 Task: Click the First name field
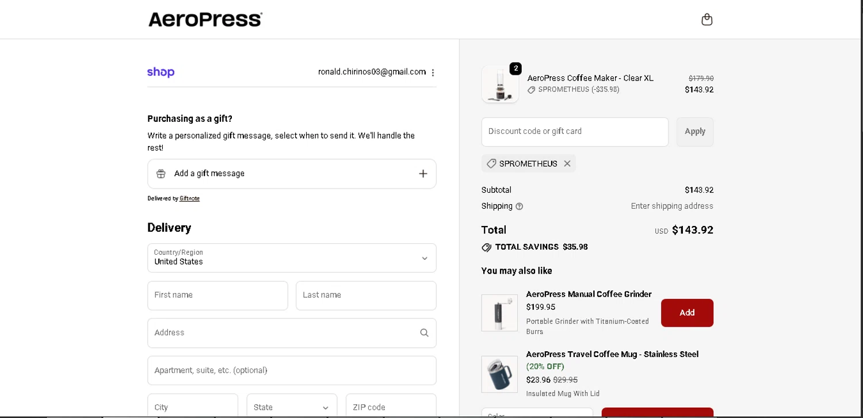point(217,296)
